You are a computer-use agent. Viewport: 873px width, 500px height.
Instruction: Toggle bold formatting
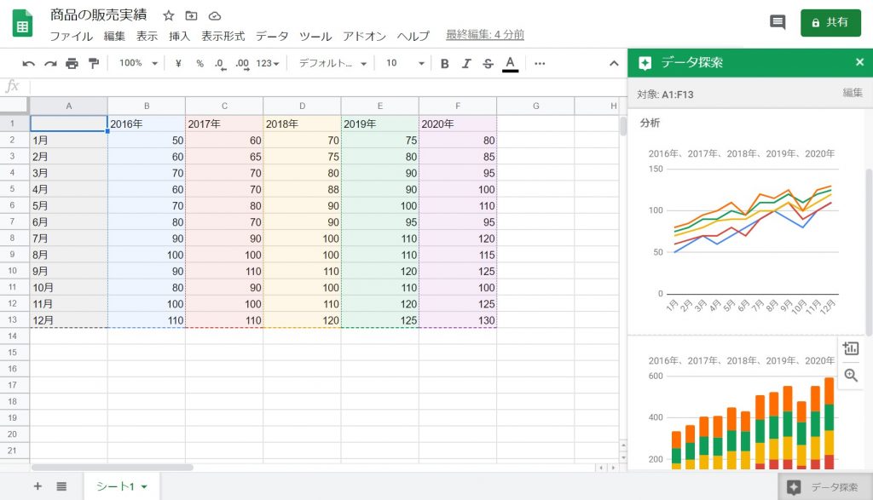[444, 63]
